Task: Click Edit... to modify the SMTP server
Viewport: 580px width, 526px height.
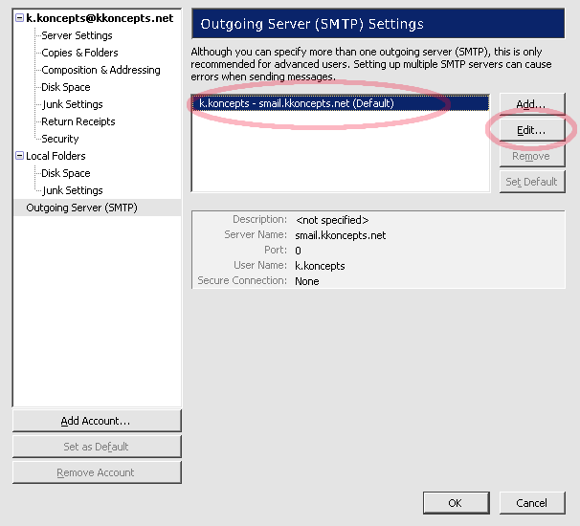Action: (532, 130)
